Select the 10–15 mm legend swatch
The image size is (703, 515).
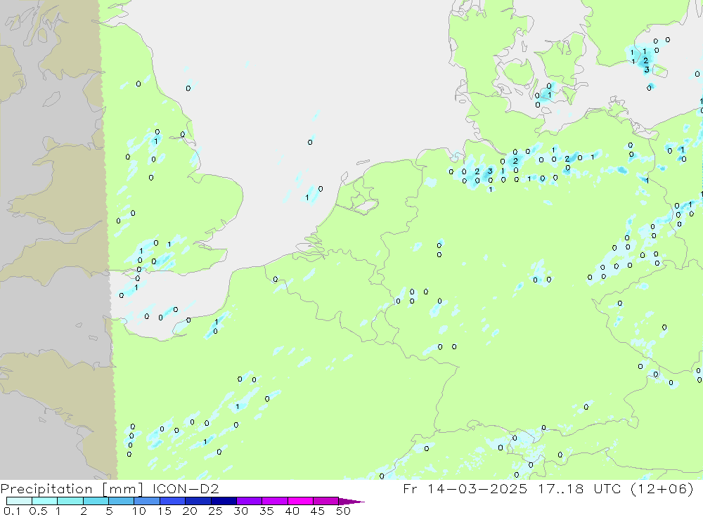pos(147,501)
